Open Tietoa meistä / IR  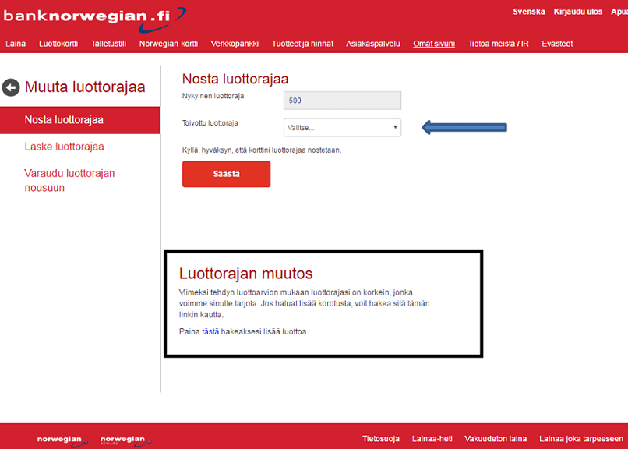498,44
